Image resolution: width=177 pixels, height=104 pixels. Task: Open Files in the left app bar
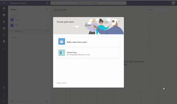tap(4, 42)
